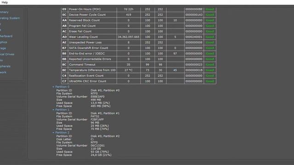Screen dimensions: 294x165
Task: Click the 419 power cycle value
Action: pos(129,15)
